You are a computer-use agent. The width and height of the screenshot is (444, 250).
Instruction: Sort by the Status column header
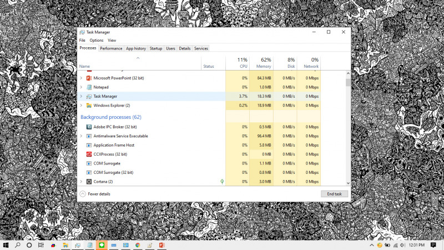(x=214, y=63)
